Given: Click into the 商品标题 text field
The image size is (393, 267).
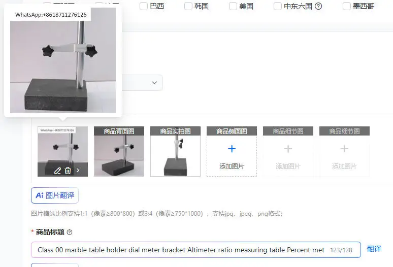Looking at the screenshot, I should click(196, 250).
